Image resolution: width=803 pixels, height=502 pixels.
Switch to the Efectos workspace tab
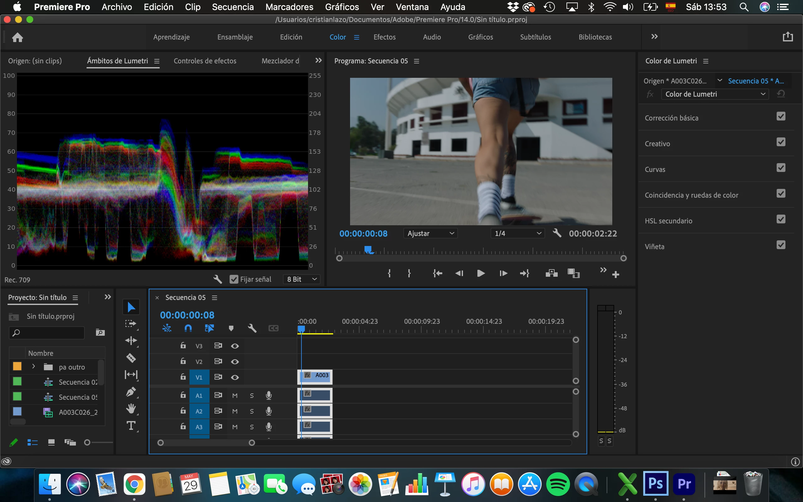(x=384, y=37)
